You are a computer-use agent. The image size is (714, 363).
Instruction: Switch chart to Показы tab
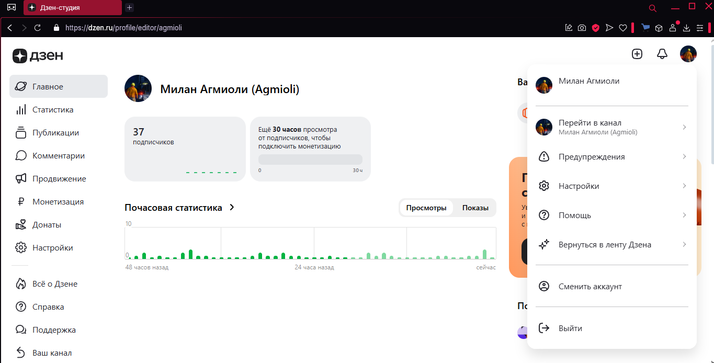point(475,208)
